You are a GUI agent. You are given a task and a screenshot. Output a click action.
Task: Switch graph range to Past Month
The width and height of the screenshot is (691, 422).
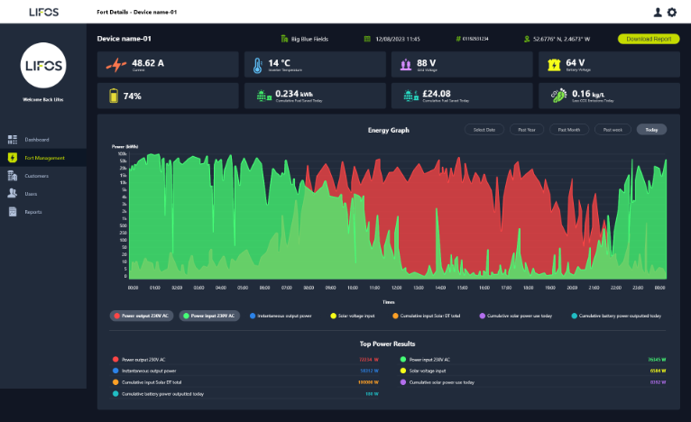(569, 130)
